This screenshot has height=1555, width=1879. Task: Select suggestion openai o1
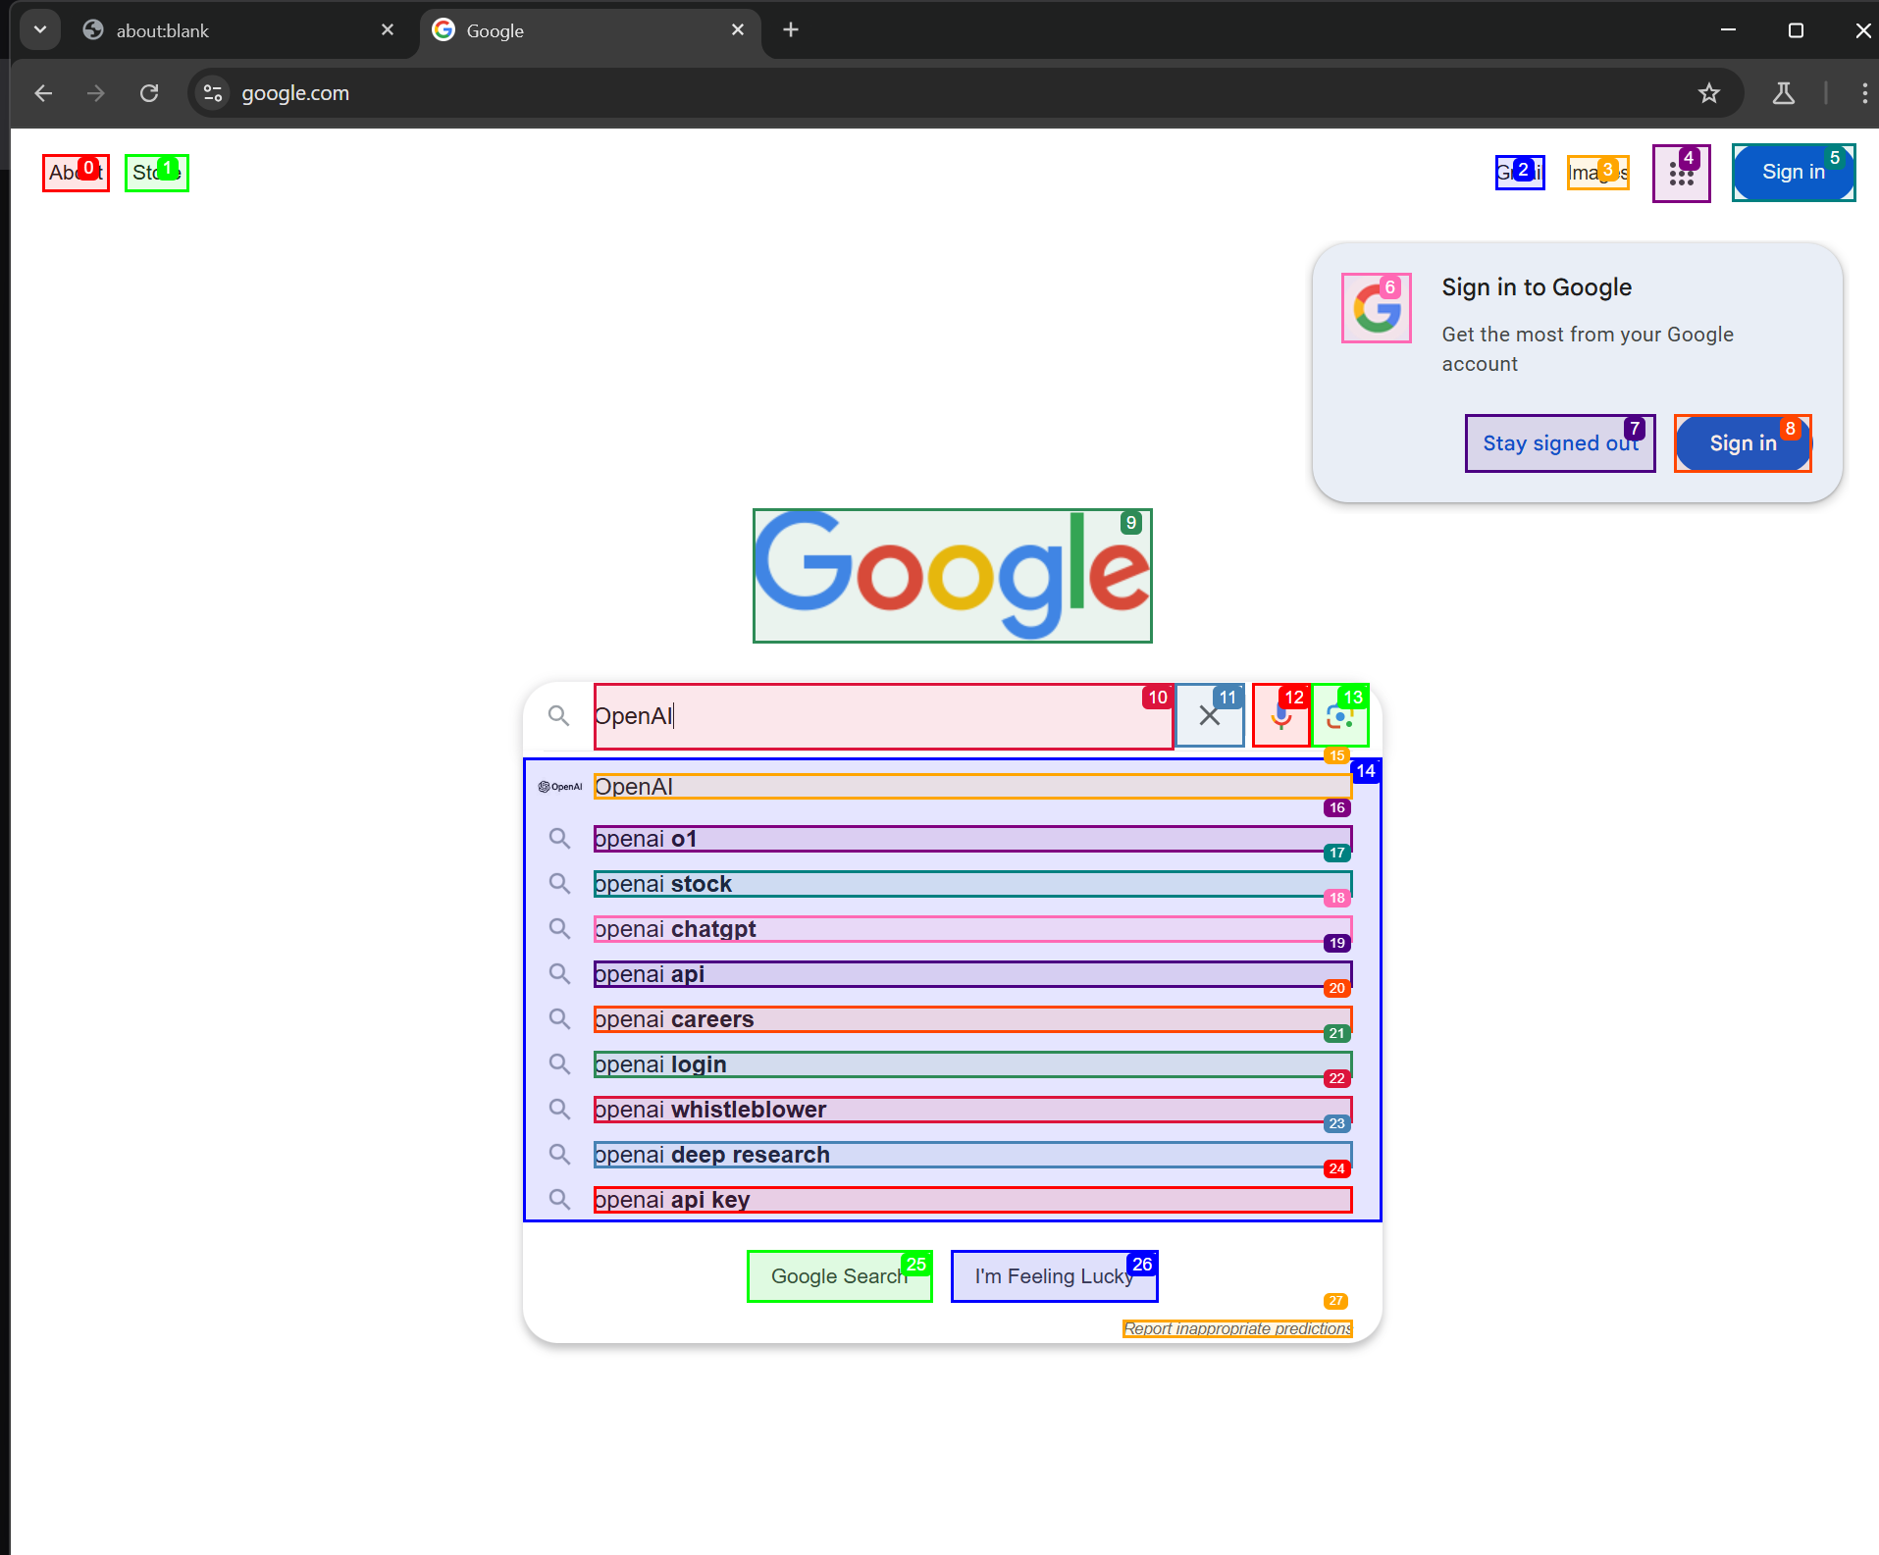pos(972,839)
